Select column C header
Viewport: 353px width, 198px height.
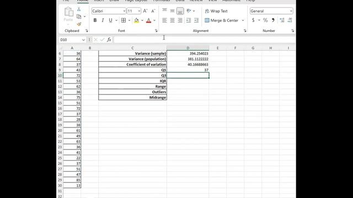[132, 48]
